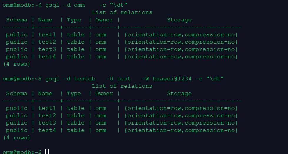Click the last empty "omm@modb:~$" prompt text

(x=22, y=152)
